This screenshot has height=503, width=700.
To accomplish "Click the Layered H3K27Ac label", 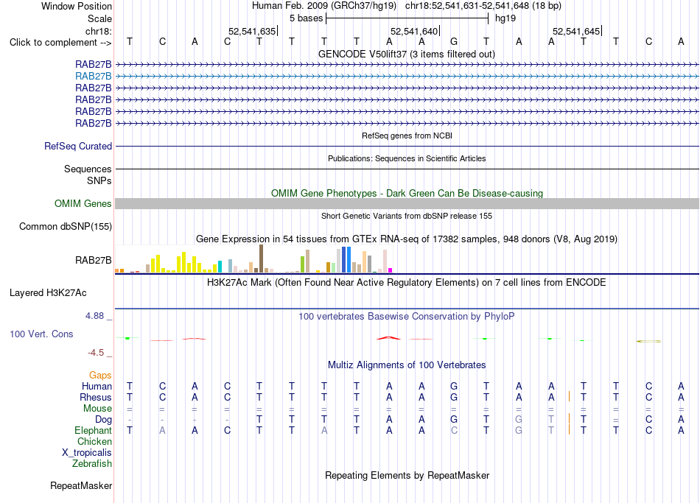I will (48, 293).
